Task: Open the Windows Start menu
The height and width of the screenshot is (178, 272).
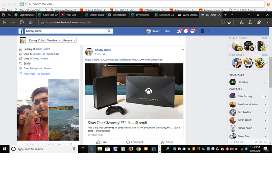Action: click(5, 149)
